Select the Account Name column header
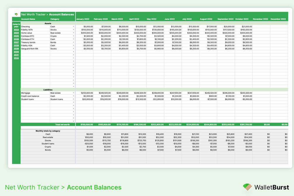This screenshot has width=294, height=196. (x=28, y=19)
